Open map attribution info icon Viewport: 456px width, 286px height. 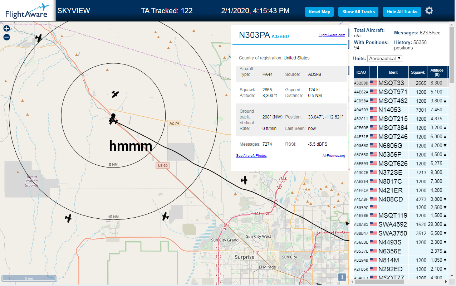342,277
